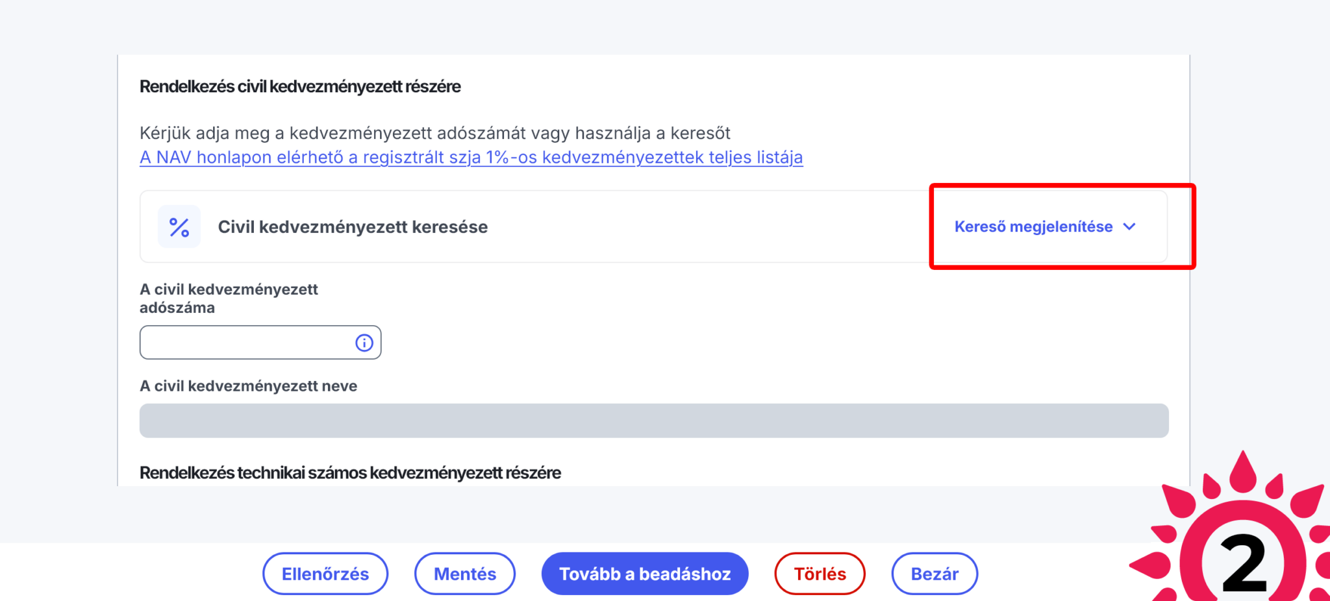
Task: Click the Ellenőrzés button
Action: pyautogui.click(x=325, y=573)
